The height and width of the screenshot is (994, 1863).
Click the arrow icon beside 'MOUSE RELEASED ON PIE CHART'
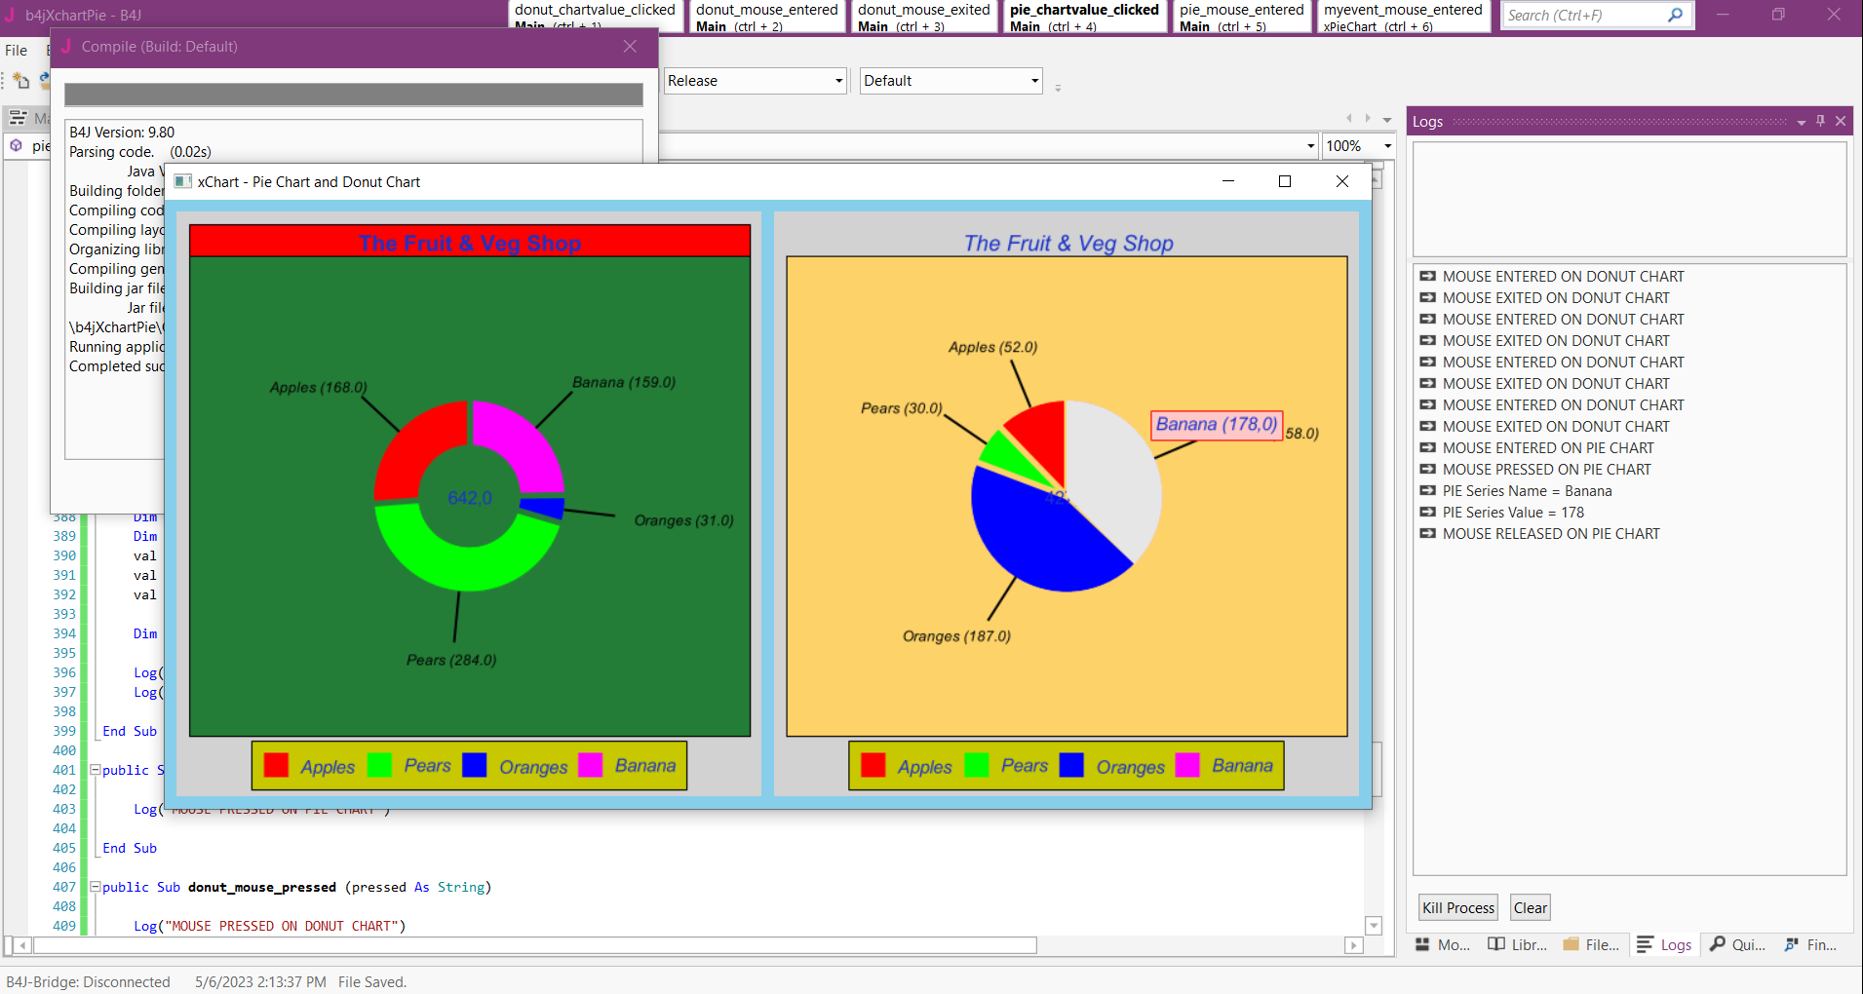(x=1427, y=534)
